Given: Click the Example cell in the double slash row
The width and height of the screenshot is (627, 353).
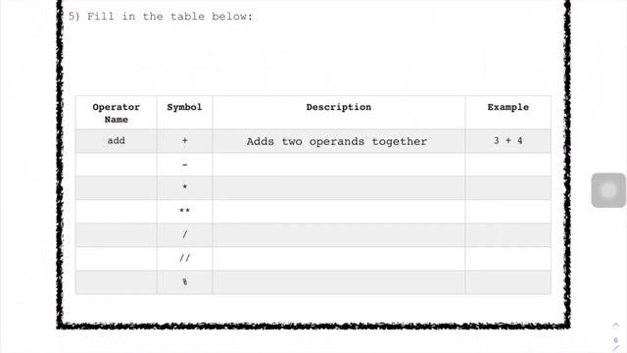Looking at the screenshot, I should 507,259.
